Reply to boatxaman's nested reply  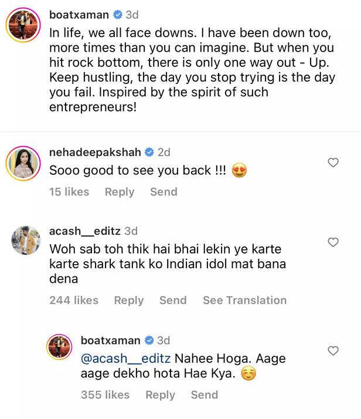point(160,395)
